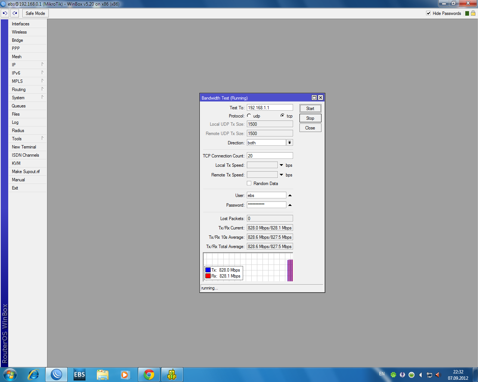Select the tcp protocol radio button

(x=282, y=116)
